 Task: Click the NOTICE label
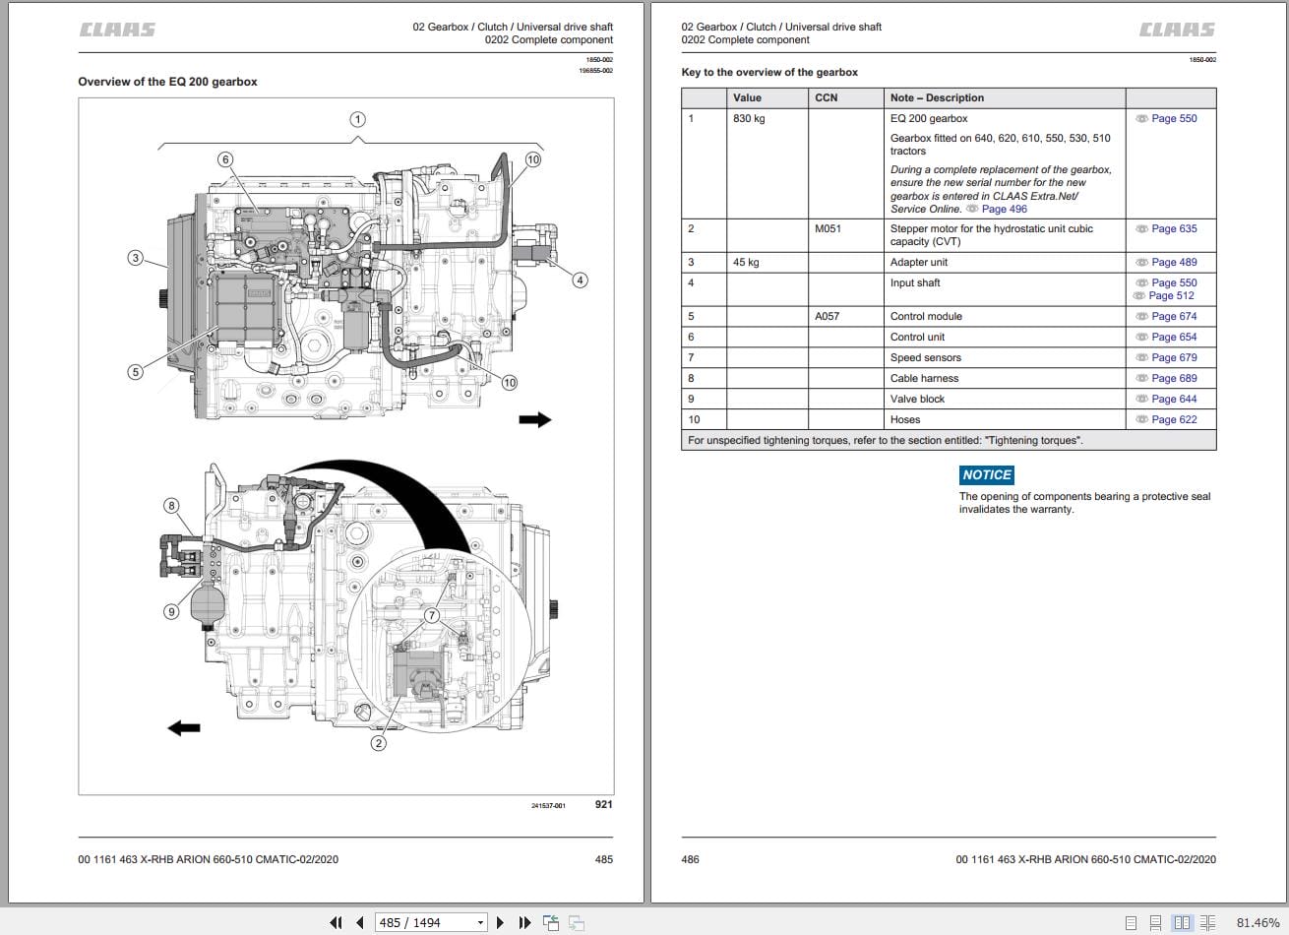point(987,474)
